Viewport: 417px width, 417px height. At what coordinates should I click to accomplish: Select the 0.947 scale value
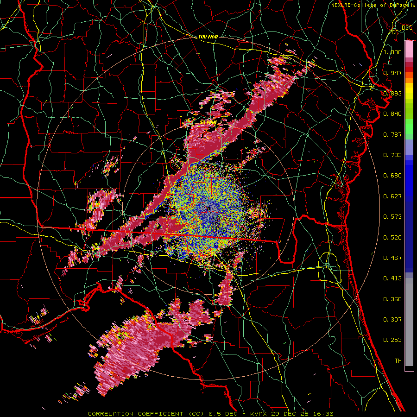[392, 73]
